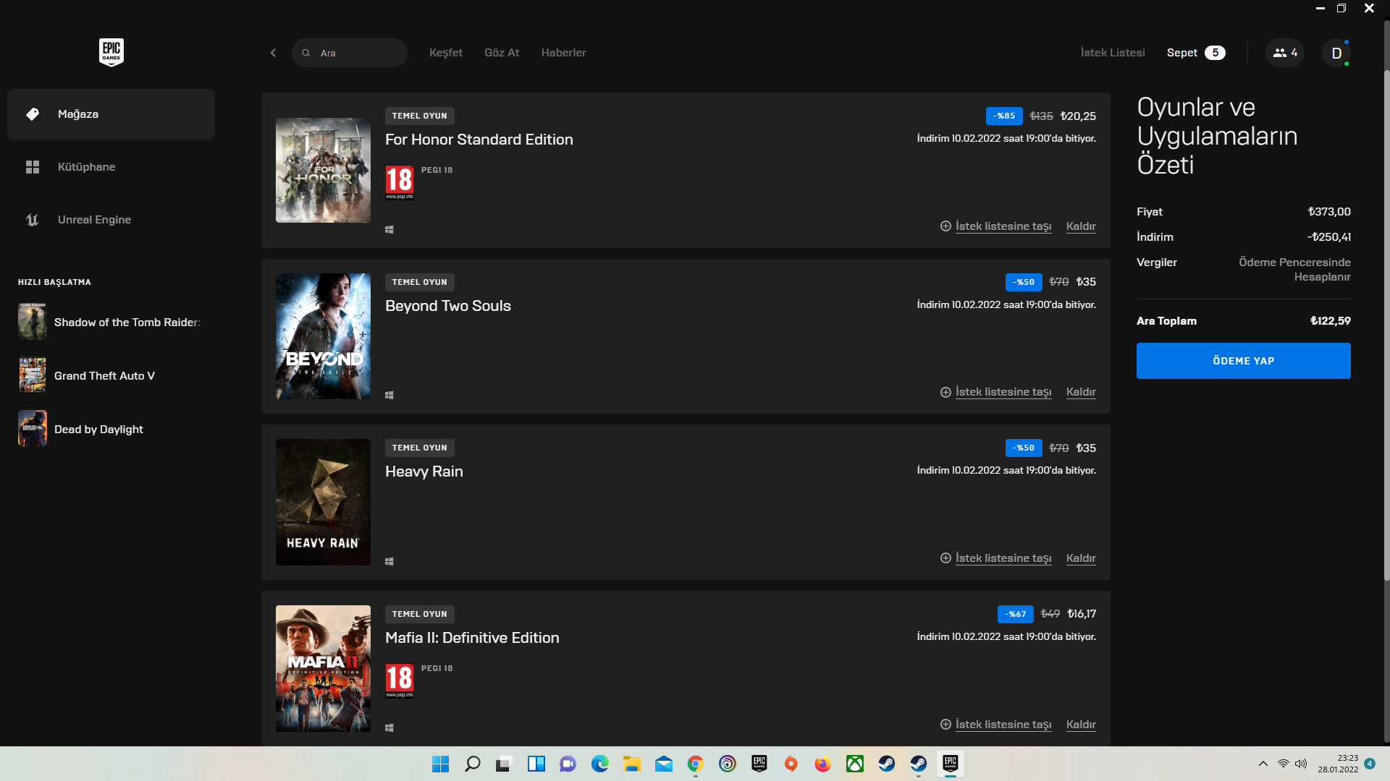Screen dimensions: 1390x781
Task: Click the For Honor cover thumbnail
Action: 323,171
